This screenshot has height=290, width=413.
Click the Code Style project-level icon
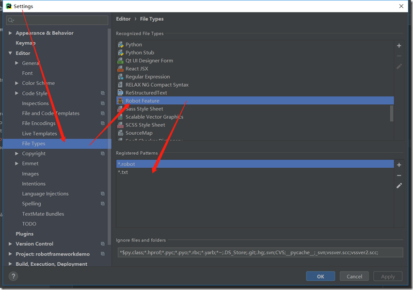point(103,93)
